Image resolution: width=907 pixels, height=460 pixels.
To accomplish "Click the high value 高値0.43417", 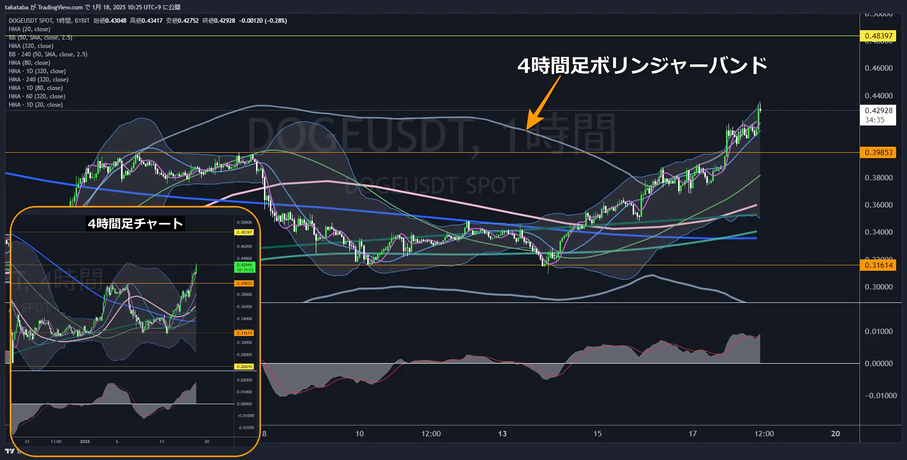I will (x=146, y=21).
